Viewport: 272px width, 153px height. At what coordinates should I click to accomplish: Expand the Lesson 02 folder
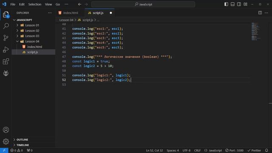pos(32,31)
